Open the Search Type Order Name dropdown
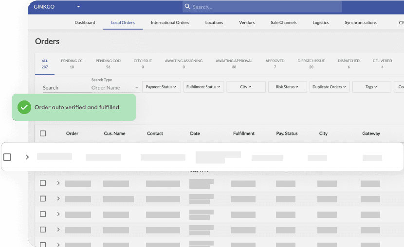 pos(115,88)
